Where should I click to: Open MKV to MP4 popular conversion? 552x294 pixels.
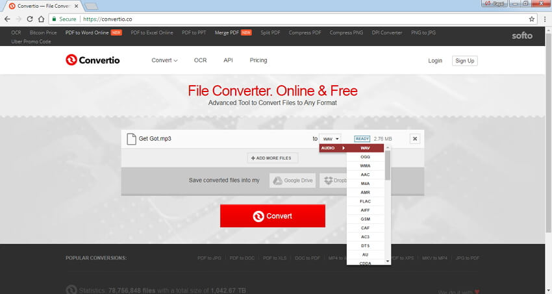(x=434, y=258)
